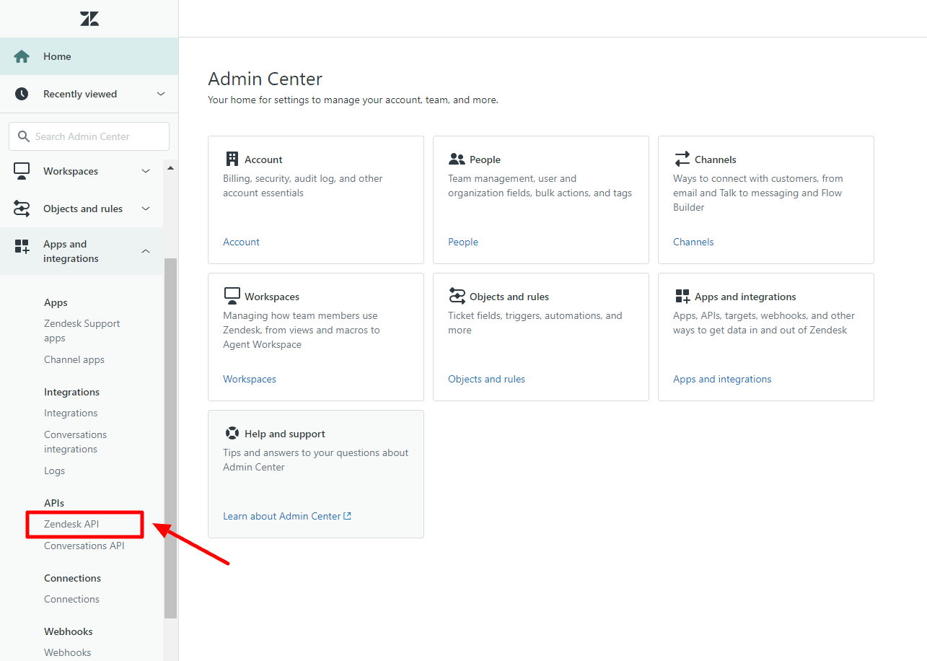Select Zendesk API under APIs
Screen dimensions: 927x661
pos(71,524)
